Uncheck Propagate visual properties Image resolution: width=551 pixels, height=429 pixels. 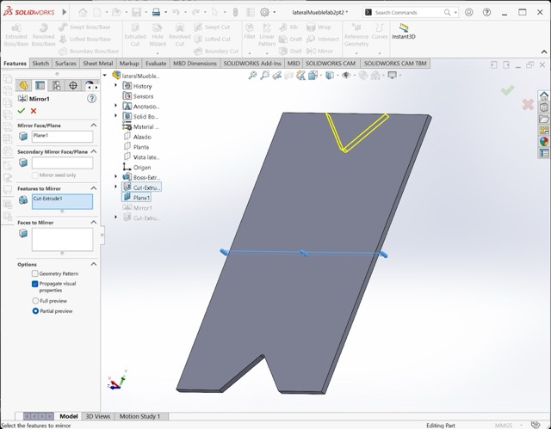point(34,284)
